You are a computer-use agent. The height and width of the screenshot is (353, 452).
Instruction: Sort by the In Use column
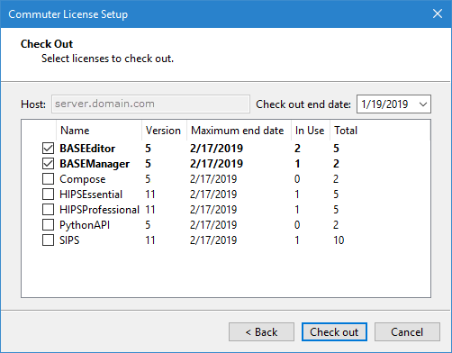[311, 131]
